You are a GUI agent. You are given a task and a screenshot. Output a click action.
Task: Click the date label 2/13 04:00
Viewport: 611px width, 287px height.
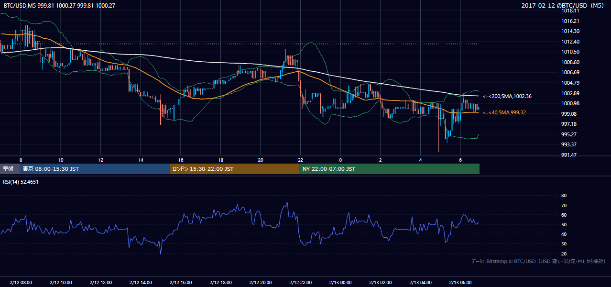pyautogui.click(x=420, y=282)
